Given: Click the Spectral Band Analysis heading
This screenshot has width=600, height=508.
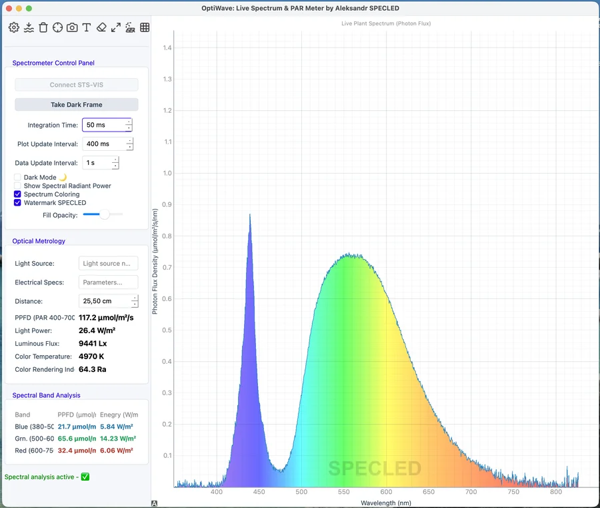Looking at the screenshot, I should point(46,395).
